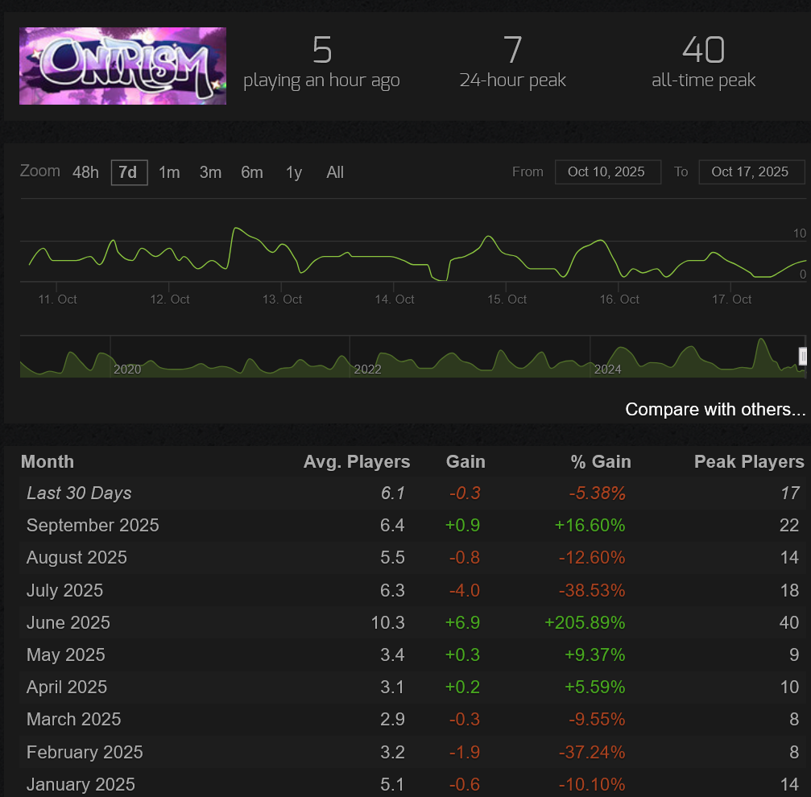Switch chart zoom to 1m
The height and width of the screenshot is (797, 811).
coord(169,172)
